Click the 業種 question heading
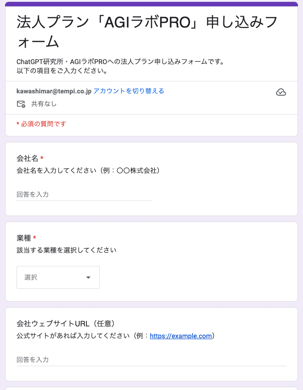This screenshot has height=390, width=303. [24, 238]
